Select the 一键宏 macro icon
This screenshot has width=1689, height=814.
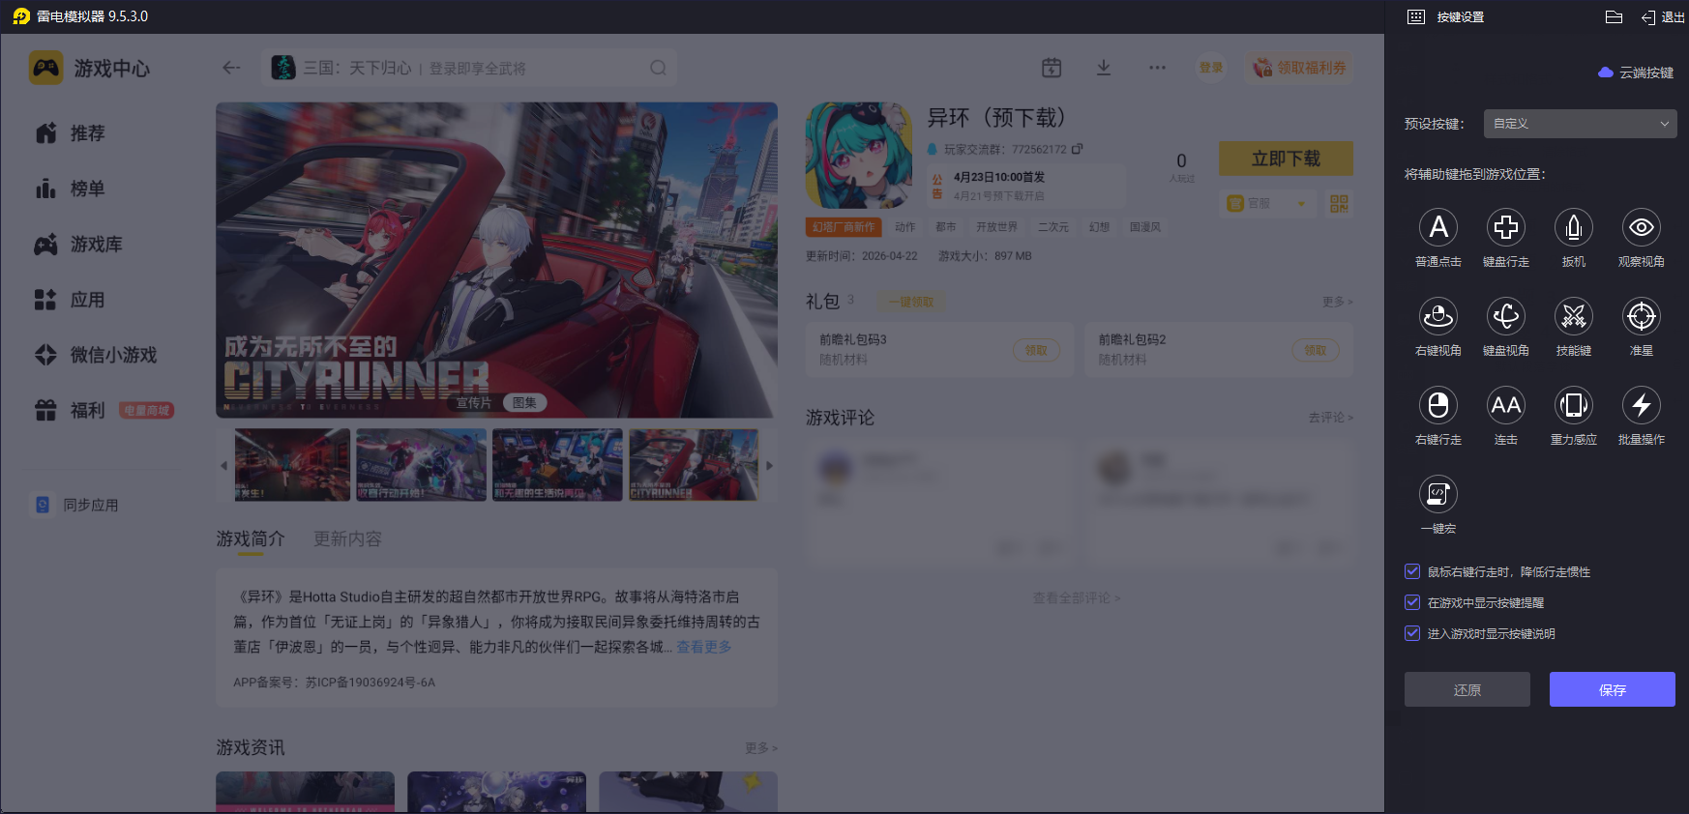point(1438,494)
